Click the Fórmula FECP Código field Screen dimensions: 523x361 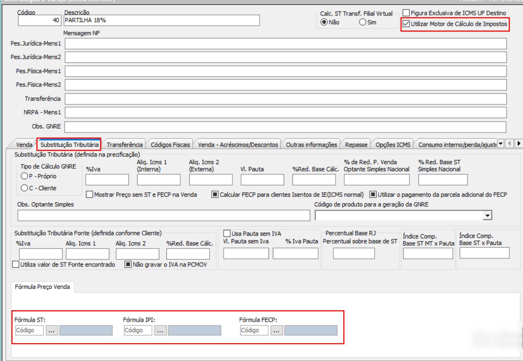coord(254,330)
